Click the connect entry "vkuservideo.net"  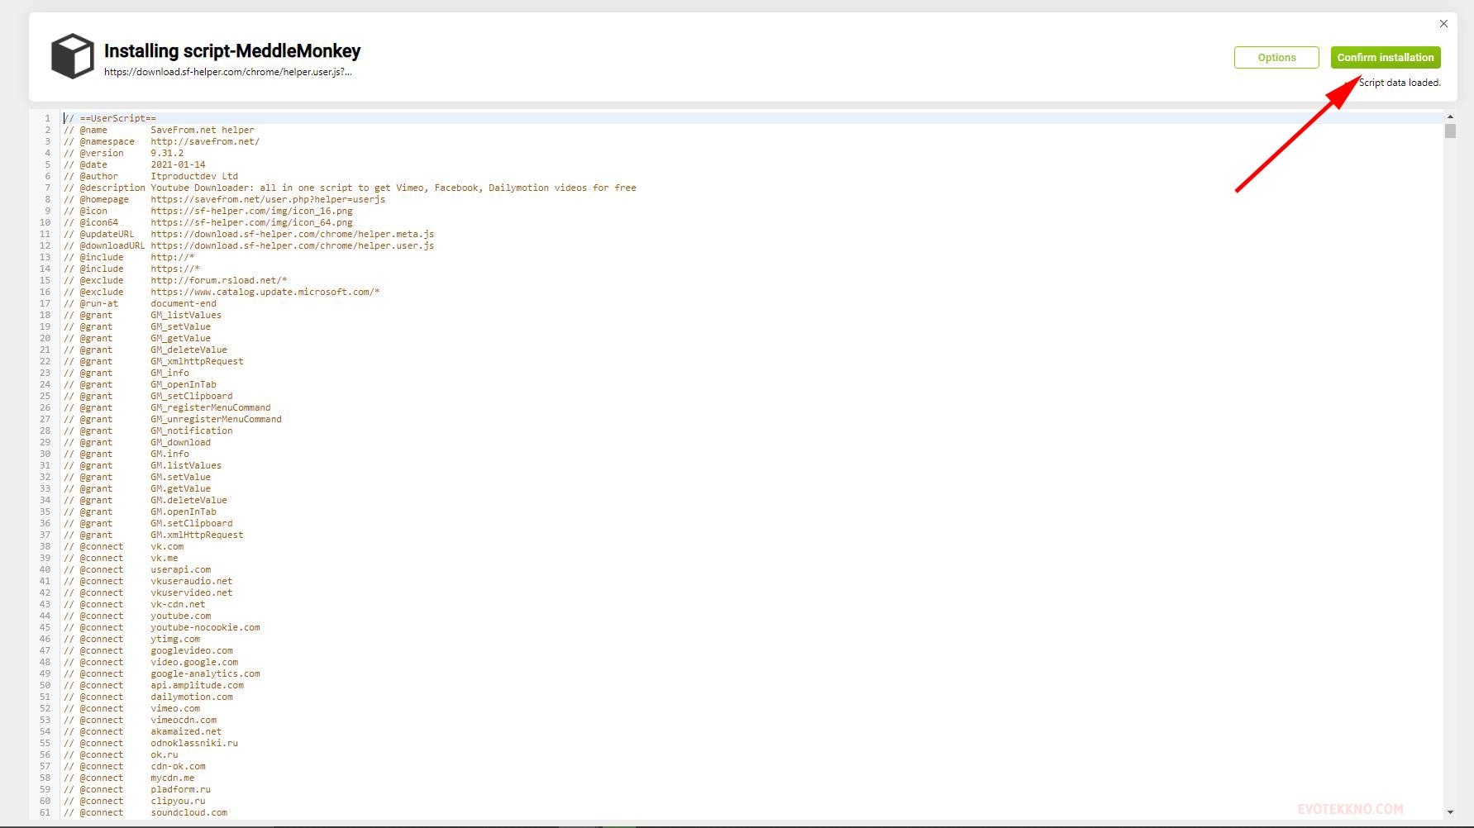pos(192,592)
